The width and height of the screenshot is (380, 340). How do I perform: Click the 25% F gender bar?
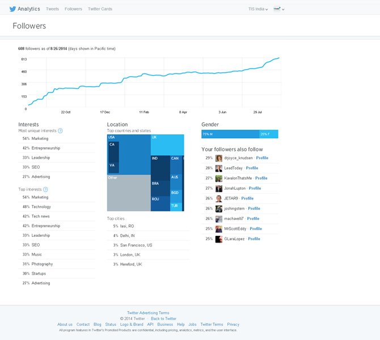(269, 134)
